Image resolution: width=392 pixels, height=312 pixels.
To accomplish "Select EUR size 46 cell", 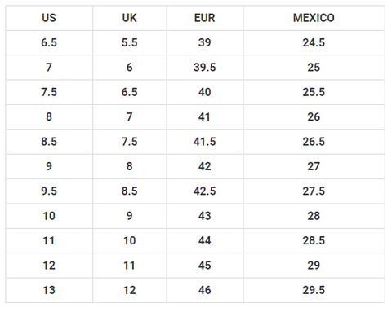I will pyautogui.click(x=205, y=290).
